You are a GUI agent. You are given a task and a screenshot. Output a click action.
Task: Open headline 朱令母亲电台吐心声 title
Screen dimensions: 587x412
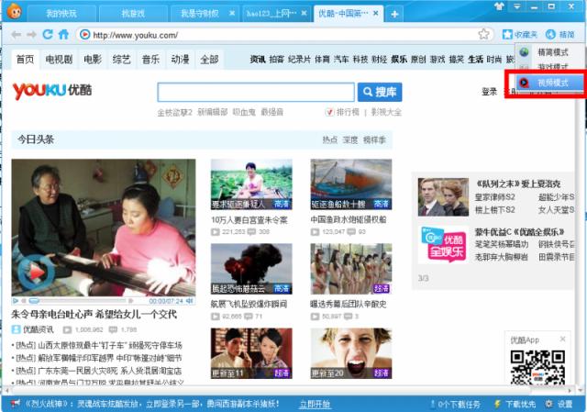point(94,314)
